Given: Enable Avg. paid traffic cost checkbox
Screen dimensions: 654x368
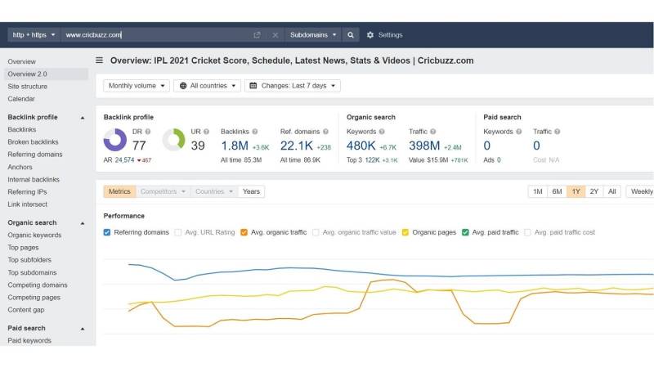Looking at the screenshot, I should point(527,232).
